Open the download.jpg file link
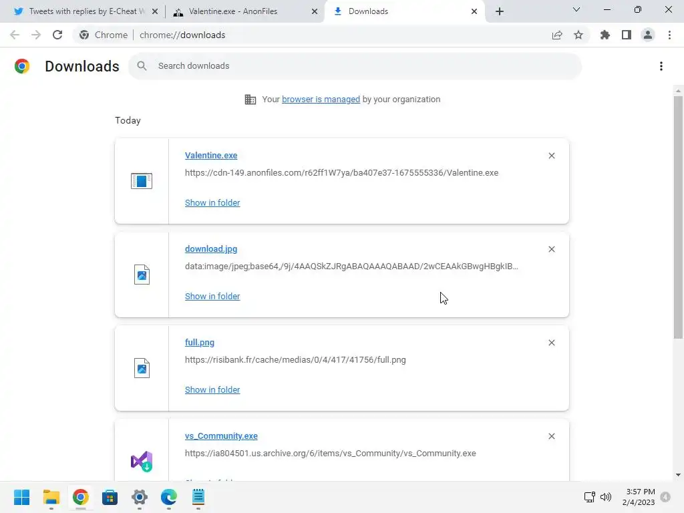684x513 pixels. 211,248
